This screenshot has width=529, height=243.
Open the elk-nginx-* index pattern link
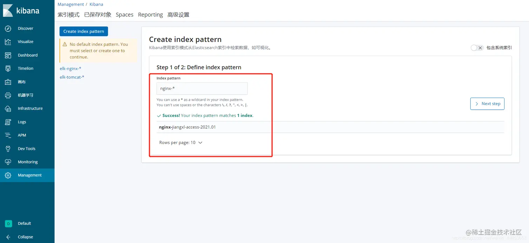point(70,69)
